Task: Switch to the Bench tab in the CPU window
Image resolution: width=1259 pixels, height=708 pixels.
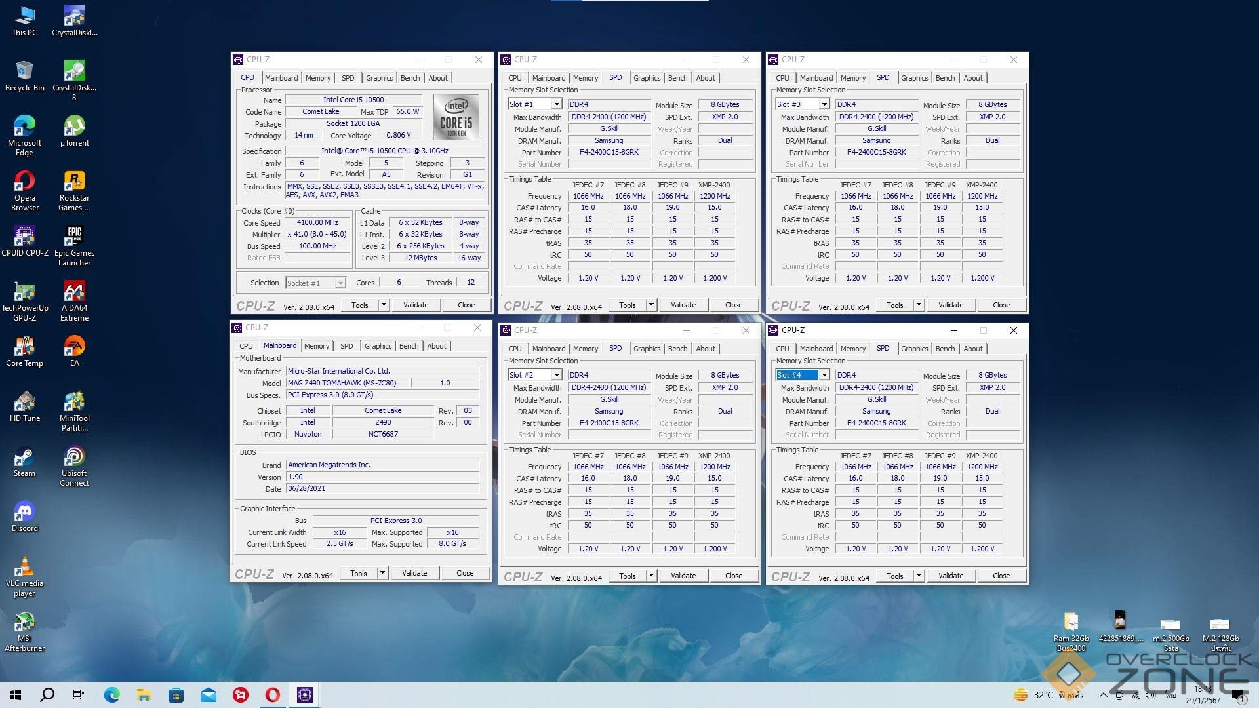Action: click(x=410, y=78)
